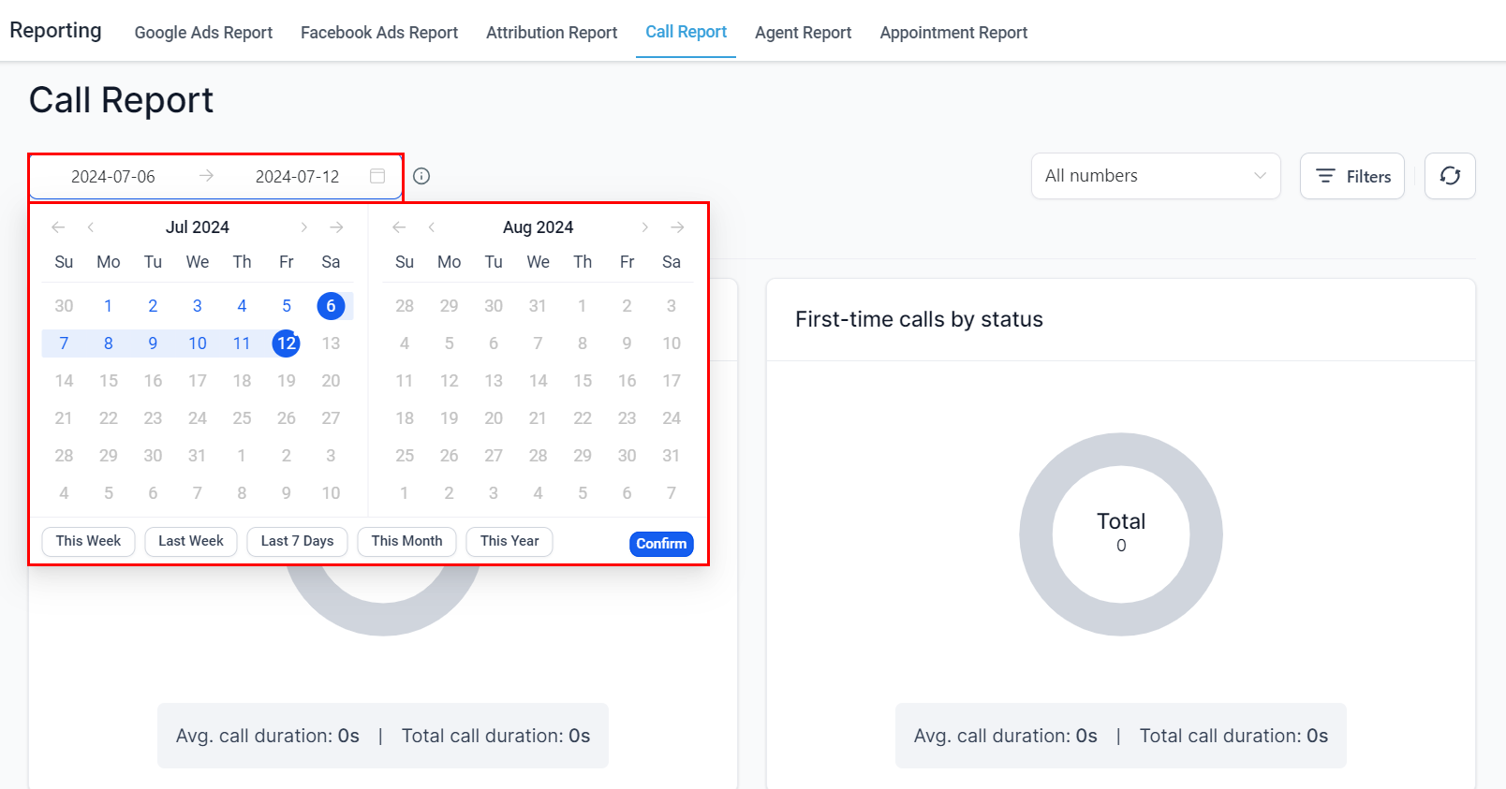Pick July 6 in the calendar
Screen dimensions: 1506x789
331,306
